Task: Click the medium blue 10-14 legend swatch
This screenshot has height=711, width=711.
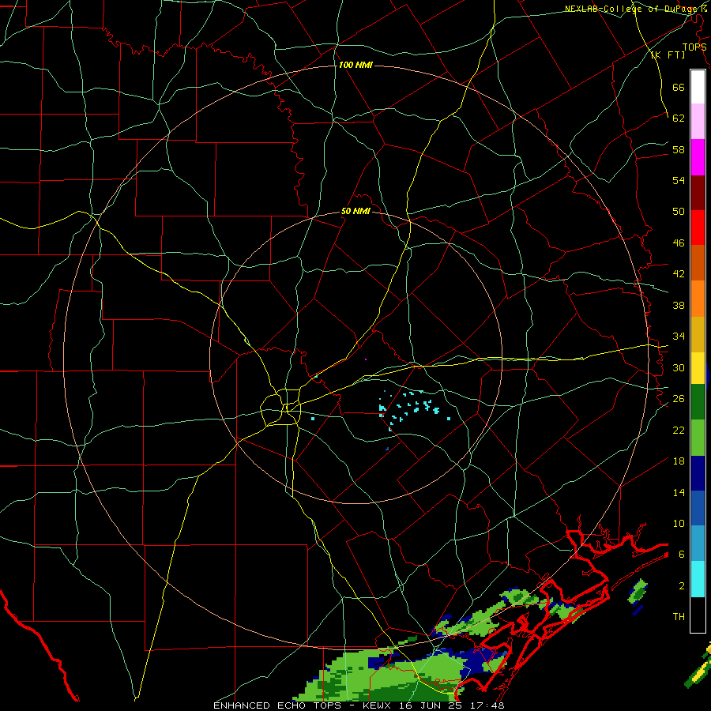Action: click(698, 508)
